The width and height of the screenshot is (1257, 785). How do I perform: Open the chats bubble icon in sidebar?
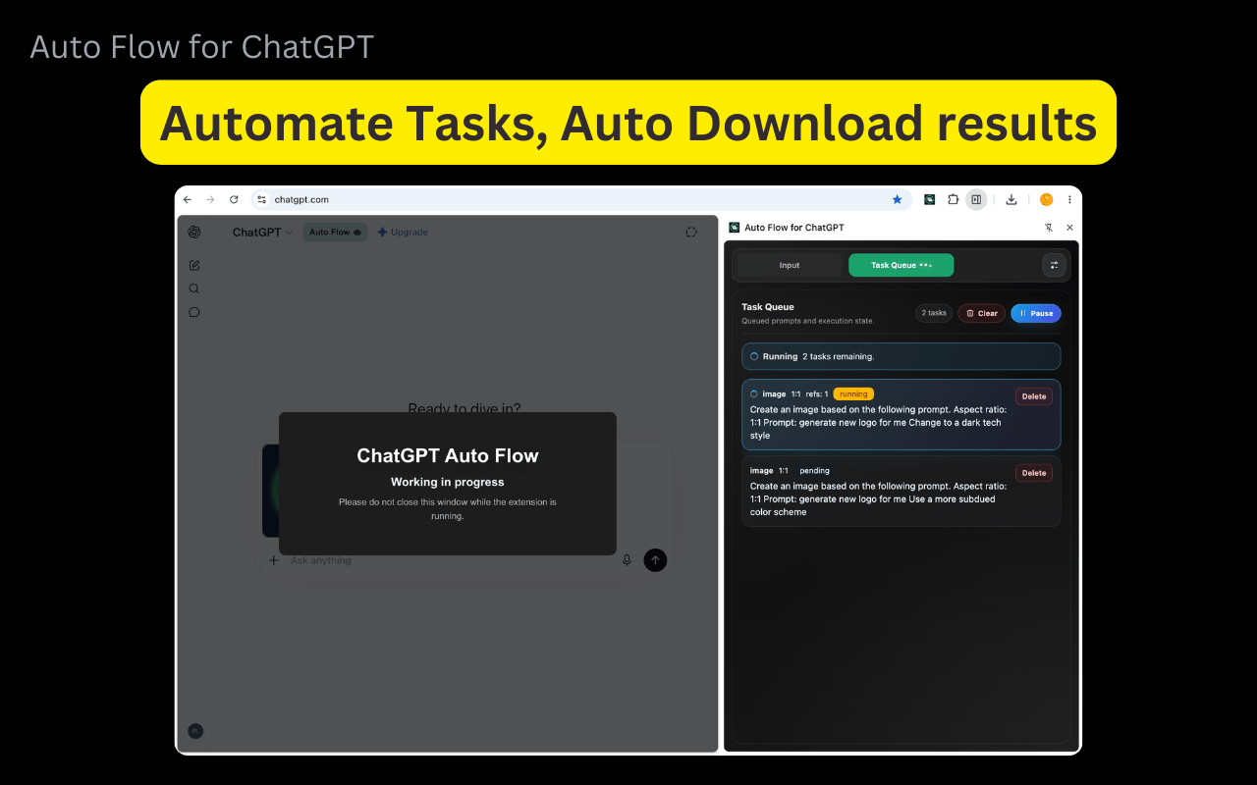(x=194, y=312)
